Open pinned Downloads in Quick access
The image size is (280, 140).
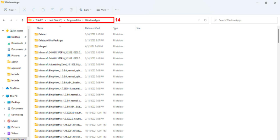[17, 43]
